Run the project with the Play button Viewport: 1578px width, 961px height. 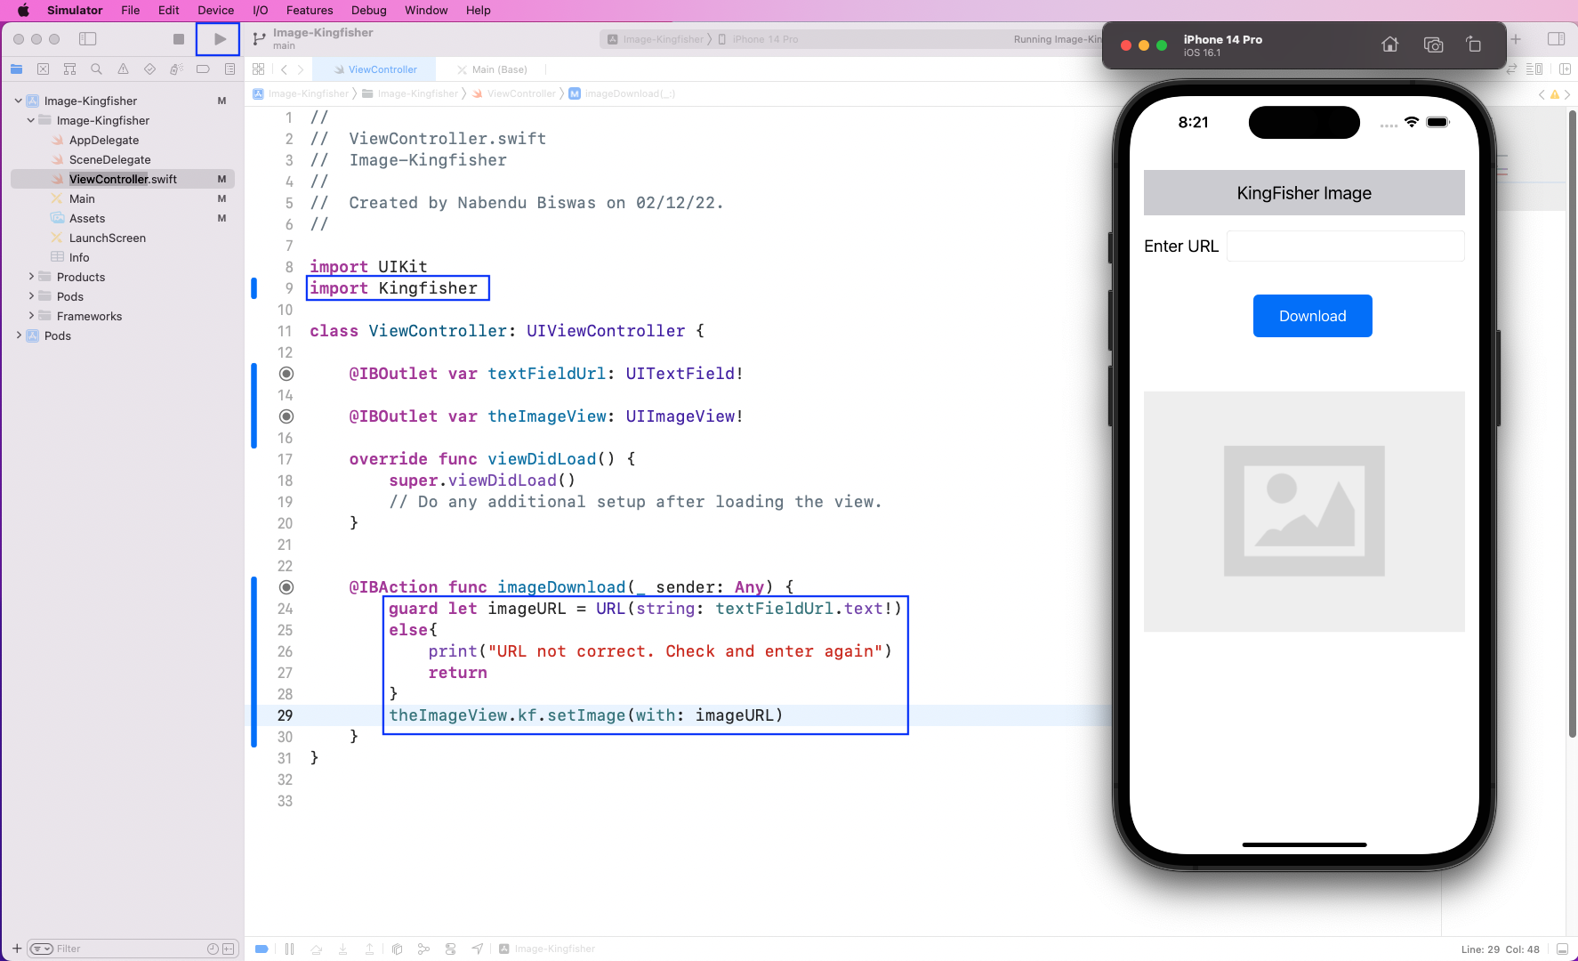coord(219,39)
